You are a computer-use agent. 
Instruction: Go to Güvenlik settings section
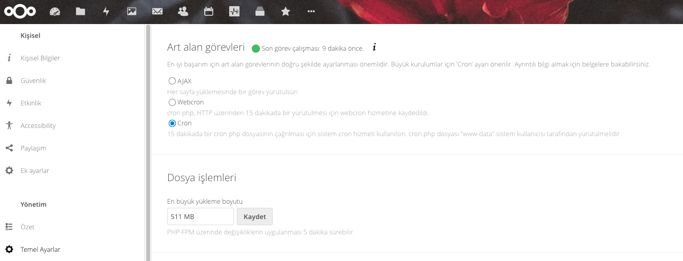click(x=33, y=80)
